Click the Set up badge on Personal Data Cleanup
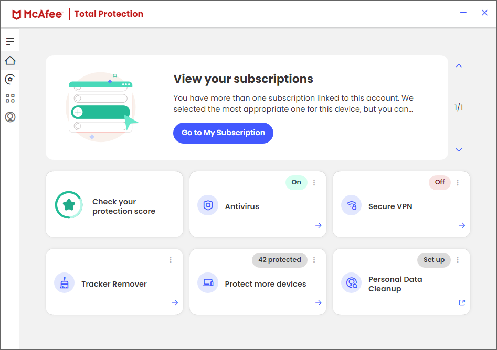 coord(433,260)
